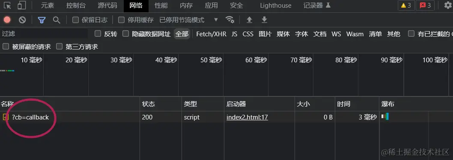This screenshot has height=160, width=453.
Task: Open the index2.html:17 initiator link
Action: point(247,117)
